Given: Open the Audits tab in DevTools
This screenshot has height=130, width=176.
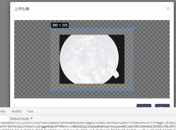Looking at the screenshot, I should (x=16, y=111).
